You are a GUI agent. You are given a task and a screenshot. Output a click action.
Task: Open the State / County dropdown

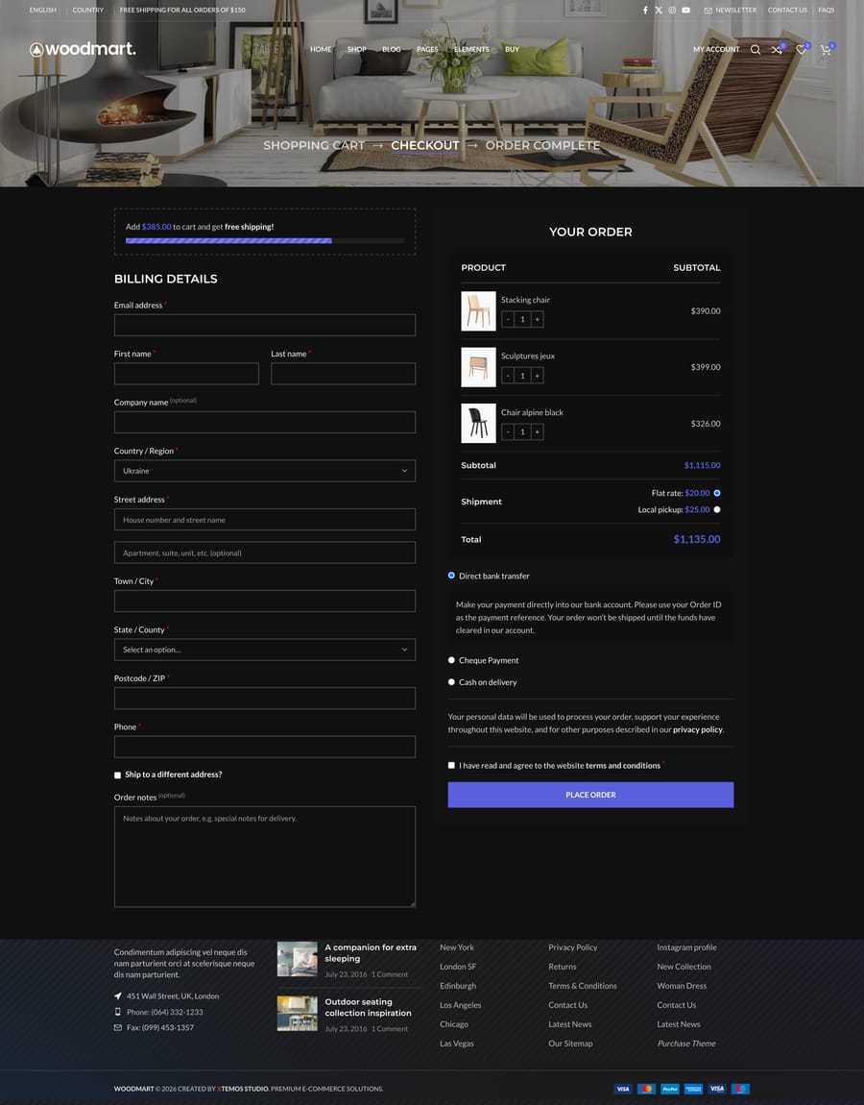click(x=265, y=650)
